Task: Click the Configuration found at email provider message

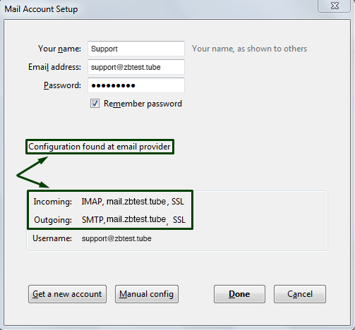Action: [x=100, y=147]
